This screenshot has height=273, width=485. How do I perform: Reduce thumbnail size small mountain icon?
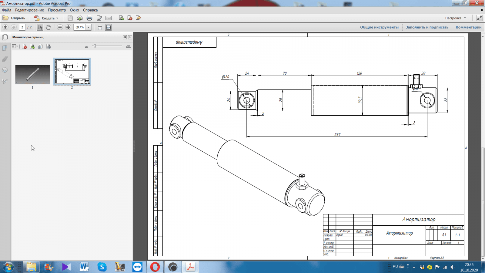pos(86,47)
